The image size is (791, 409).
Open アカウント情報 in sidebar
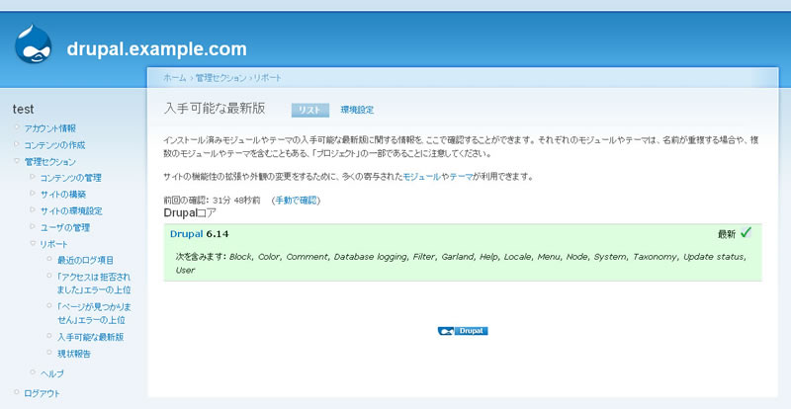coord(50,128)
